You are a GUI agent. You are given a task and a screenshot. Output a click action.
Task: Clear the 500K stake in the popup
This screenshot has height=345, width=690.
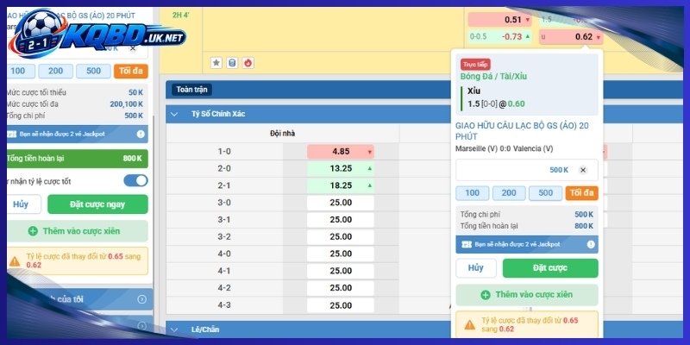583,170
